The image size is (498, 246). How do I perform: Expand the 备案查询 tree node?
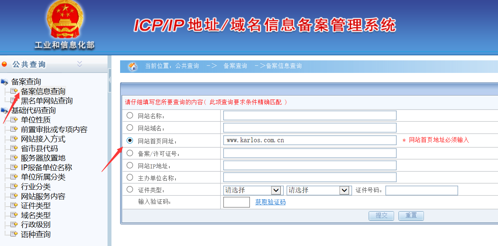tap(26, 82)
